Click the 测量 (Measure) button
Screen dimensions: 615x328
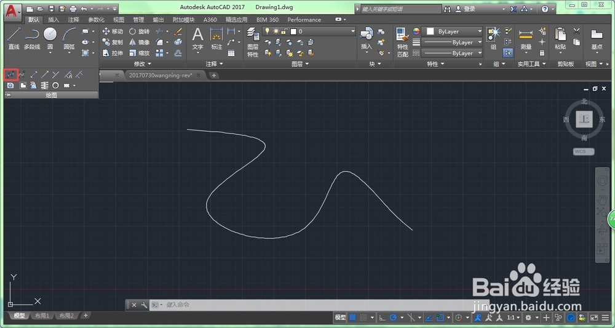pyautogui.click(x=526, y=41)
